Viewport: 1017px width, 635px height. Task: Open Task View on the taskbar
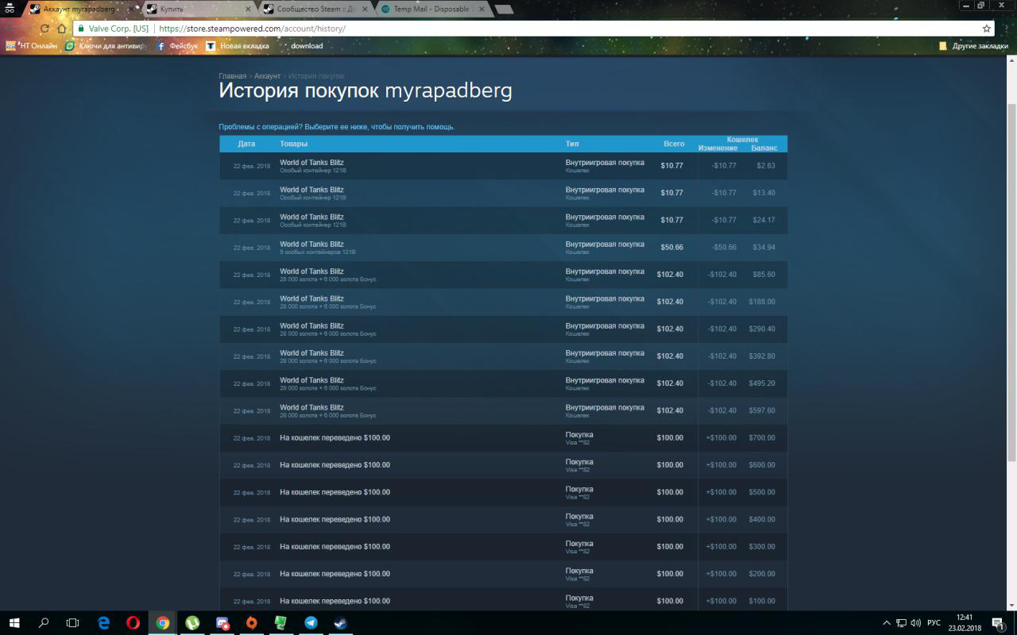pos(72,623)
